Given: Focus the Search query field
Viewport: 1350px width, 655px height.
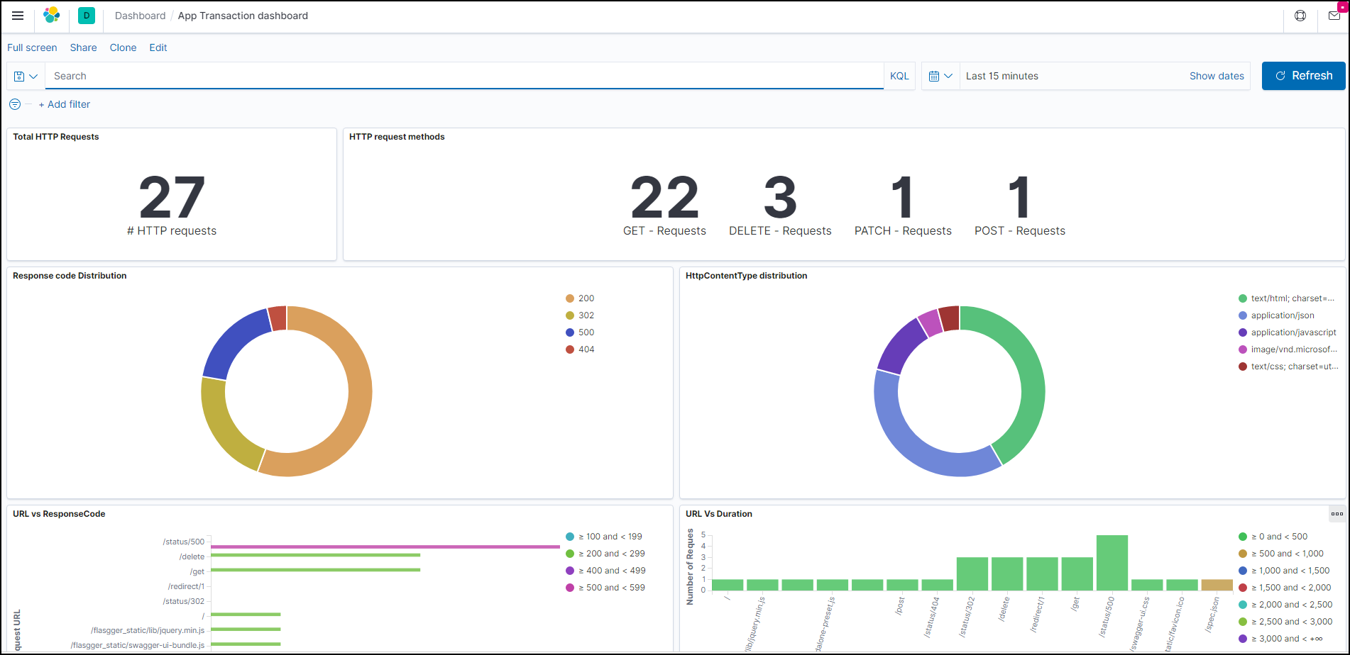Looking at the screenshot, I should [464, 76].
